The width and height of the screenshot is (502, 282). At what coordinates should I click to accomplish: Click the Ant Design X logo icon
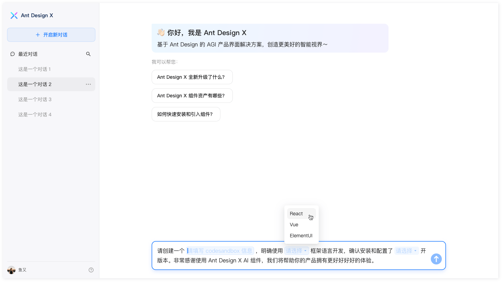click(14, 15)
